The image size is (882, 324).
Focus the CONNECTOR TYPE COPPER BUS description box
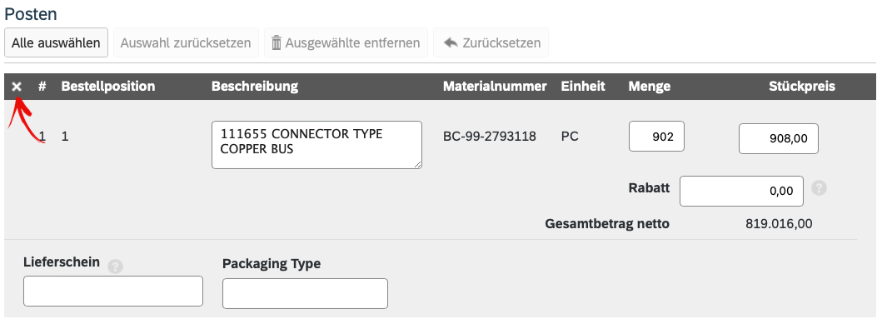[x=316, y=145]
